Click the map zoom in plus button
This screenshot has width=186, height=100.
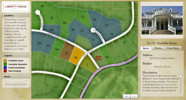pos(127,96)
